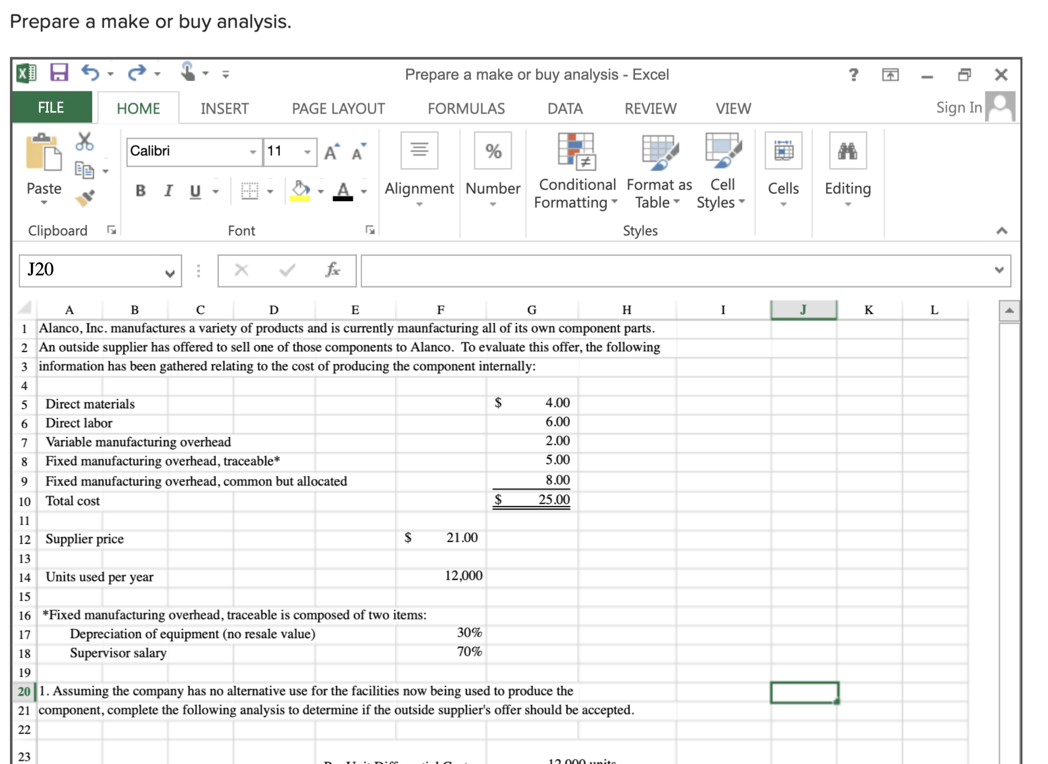Toggle italic formatting
This screenshot has width=1048, height=764.
[168, 191]
